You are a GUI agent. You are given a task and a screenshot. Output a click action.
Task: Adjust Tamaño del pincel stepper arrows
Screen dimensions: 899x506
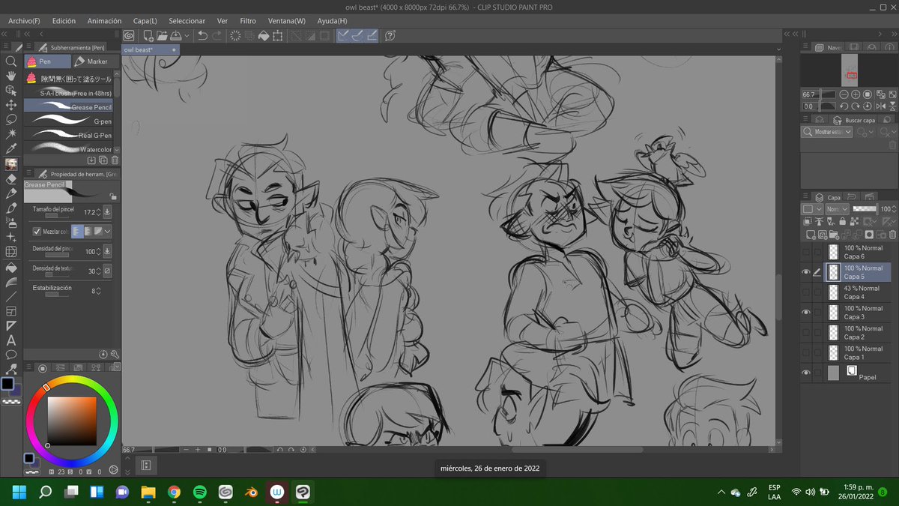point(100,212)
